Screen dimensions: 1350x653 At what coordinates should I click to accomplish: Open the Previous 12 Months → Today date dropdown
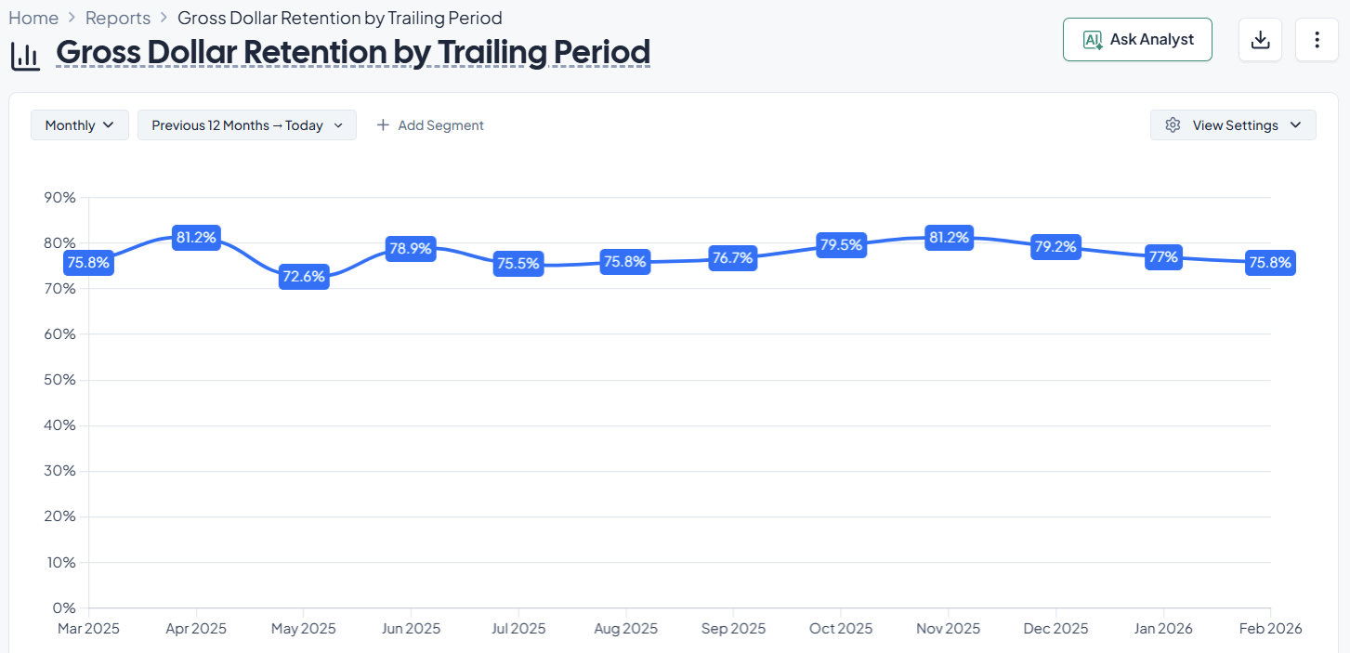coord(246,124)
